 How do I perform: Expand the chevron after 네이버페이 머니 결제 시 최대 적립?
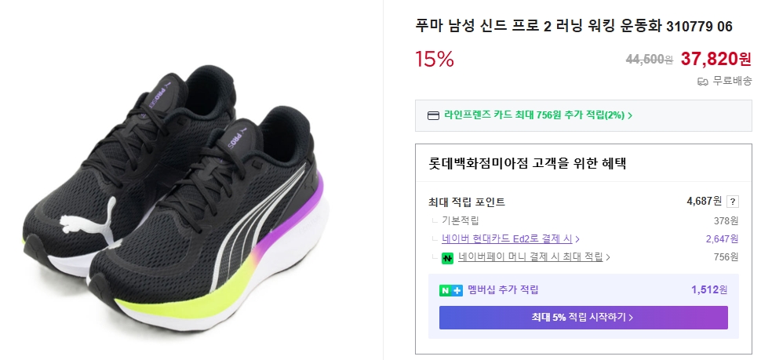click(608, 257)
